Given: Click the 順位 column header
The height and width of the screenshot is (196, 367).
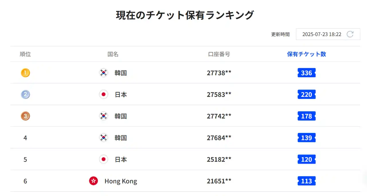Looking at the screenshot, I should 25,54.
